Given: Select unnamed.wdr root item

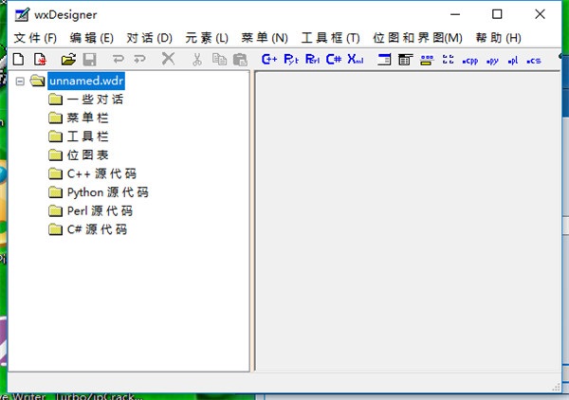Looking at the screenshot, I should coord(86,81).
